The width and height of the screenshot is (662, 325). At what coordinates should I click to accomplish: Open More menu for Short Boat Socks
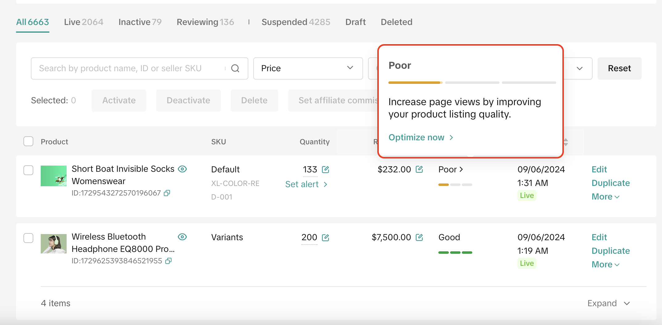pos(605,197)
